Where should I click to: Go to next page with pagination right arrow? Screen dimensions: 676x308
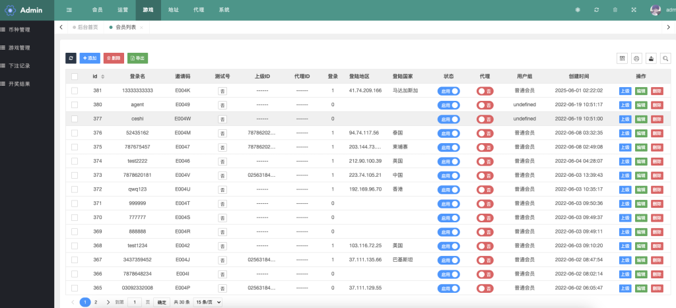pos(108,302)
